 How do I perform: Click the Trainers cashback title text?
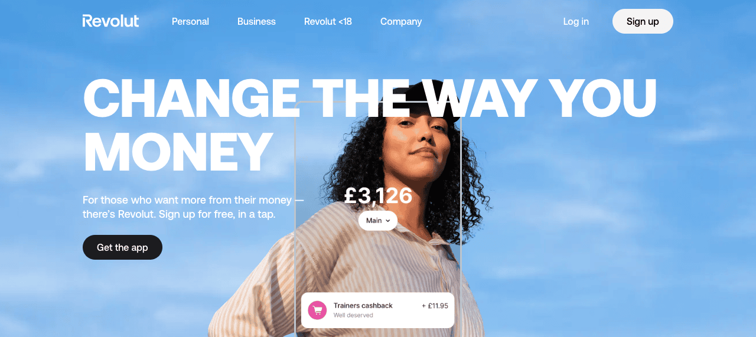click(x=363, y=306)
